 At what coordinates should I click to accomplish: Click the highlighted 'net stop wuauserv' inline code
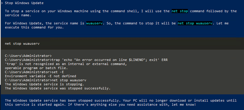[195, 23]
